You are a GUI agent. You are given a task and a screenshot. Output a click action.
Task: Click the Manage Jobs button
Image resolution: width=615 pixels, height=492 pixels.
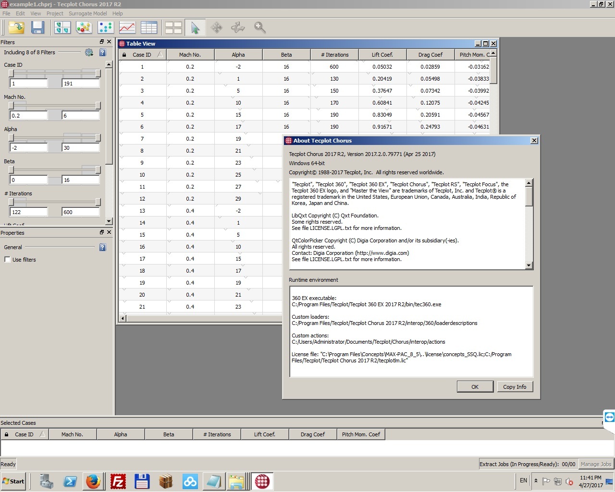[596, 464]
